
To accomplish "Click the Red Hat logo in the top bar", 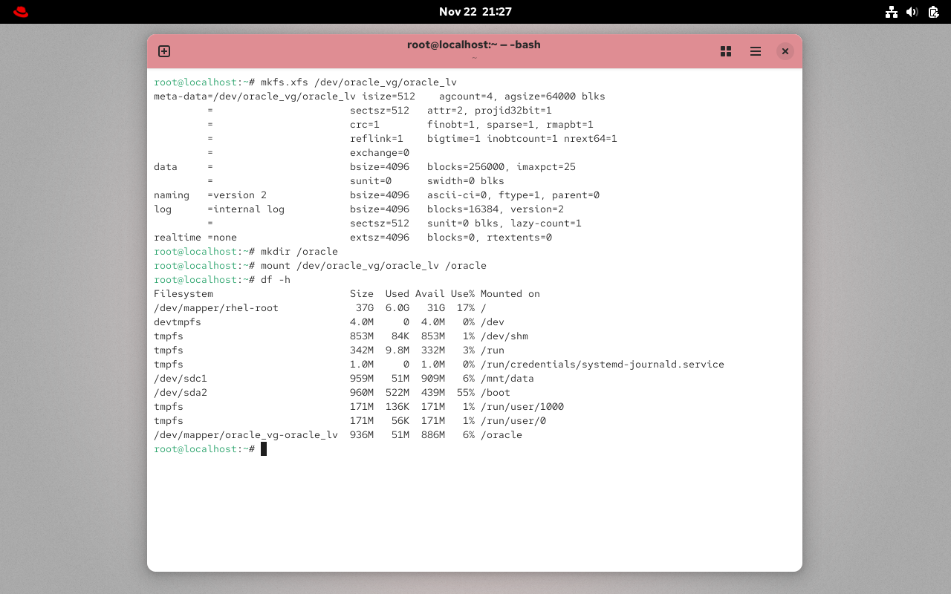I will pyautogui.click(x=20, y=11).
